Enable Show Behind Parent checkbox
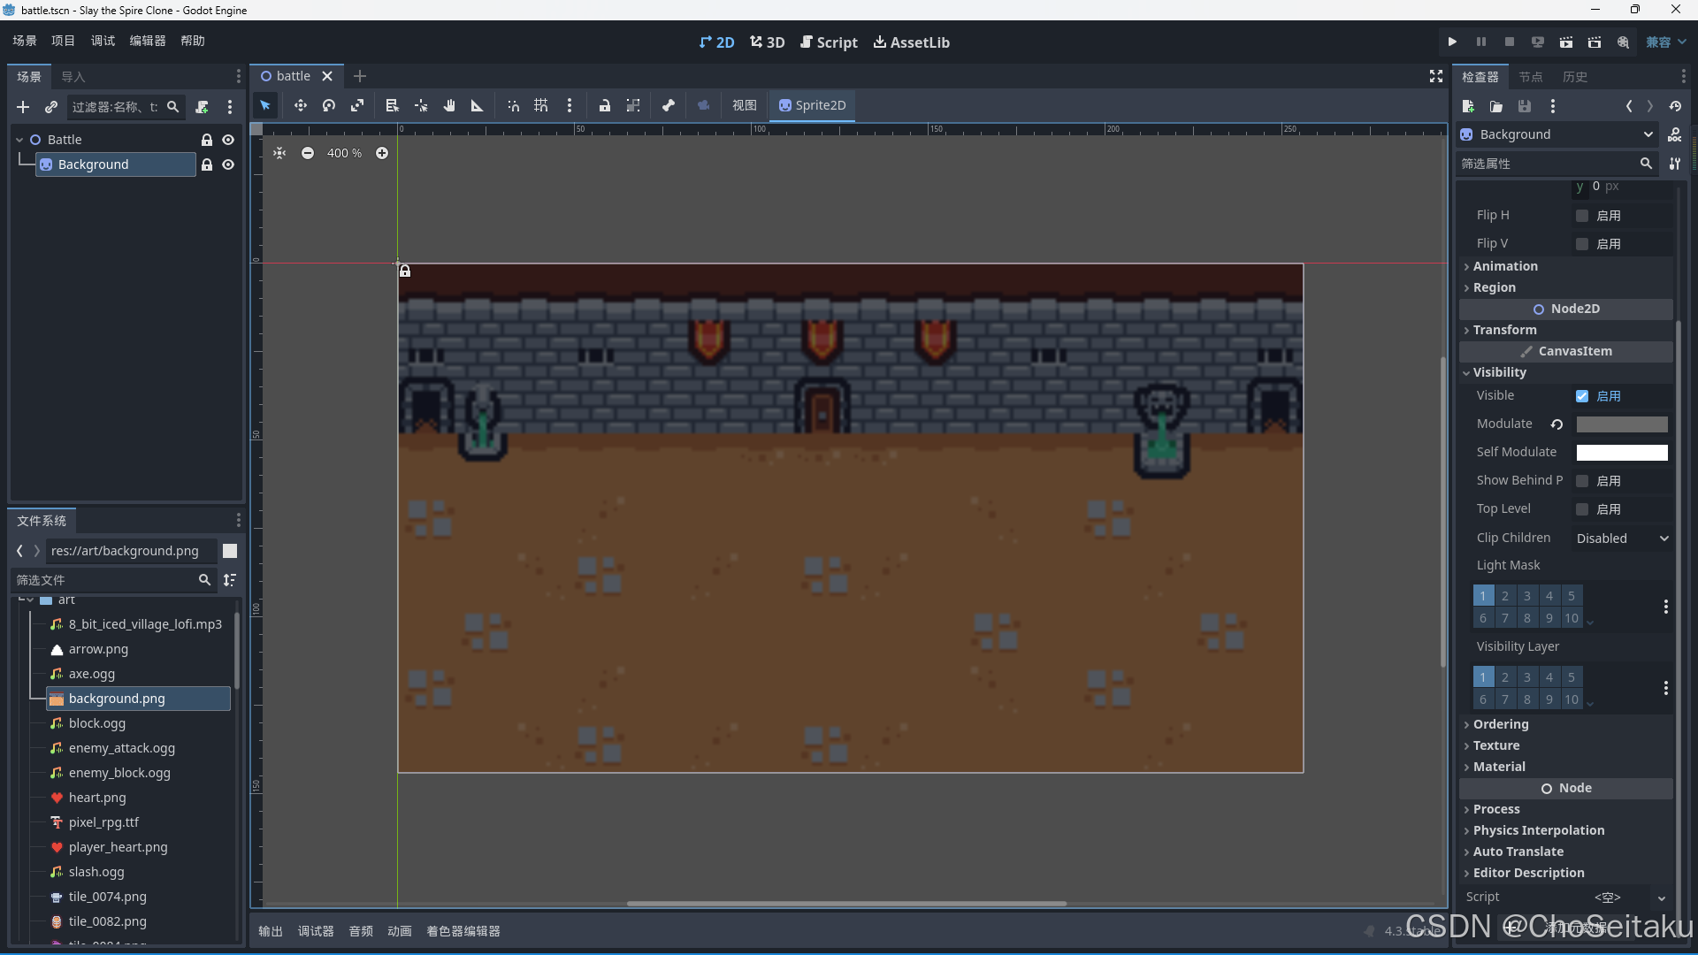1698x955 pixels. pyautogui.click(x=1582, y=481)
